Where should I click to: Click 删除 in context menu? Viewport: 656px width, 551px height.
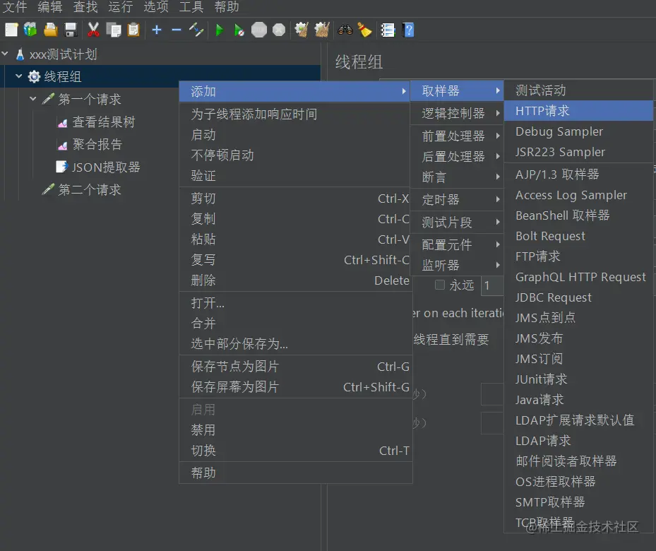(x=295, y=280)
